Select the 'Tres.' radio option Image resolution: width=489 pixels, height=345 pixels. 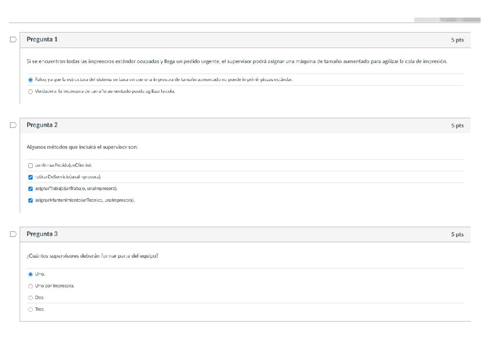[31, 310]
